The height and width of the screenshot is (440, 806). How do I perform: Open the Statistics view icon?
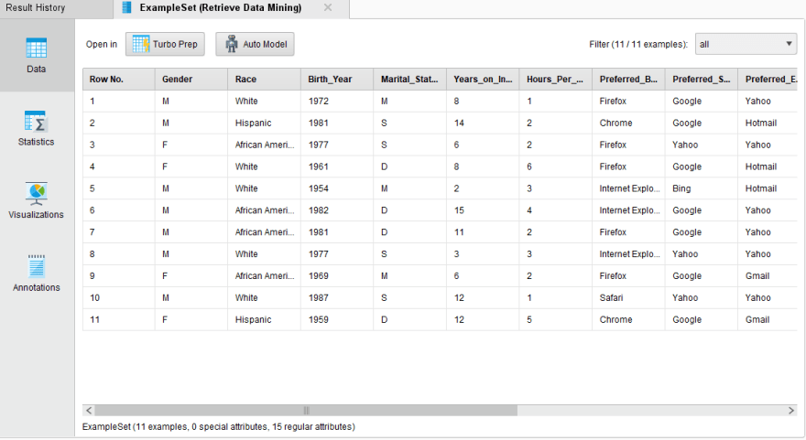[36, 122]
